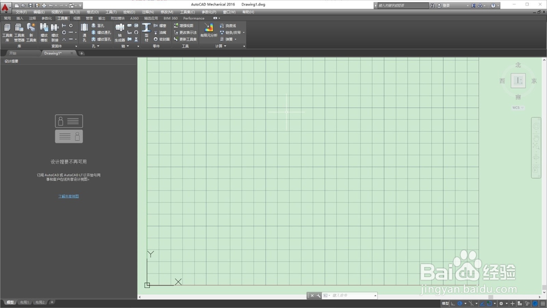
Task: Select the 螺纹联接 (screw connection) tool
Action: tap(55, 32)
